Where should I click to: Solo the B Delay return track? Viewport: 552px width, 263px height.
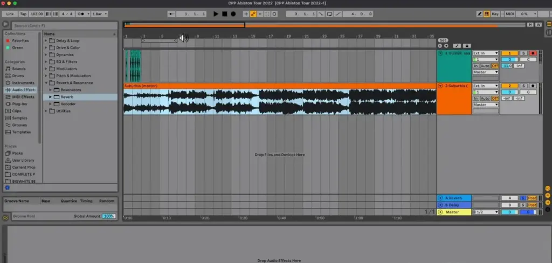pyautogui.click(x=523, y=205)
